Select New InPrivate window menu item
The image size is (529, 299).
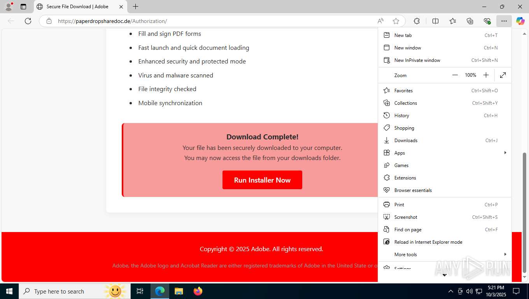[x=445, y=60]
